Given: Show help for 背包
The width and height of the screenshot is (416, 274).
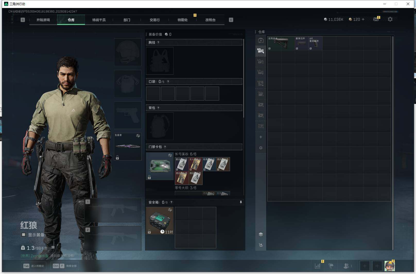Looking at the screenshot, I should click(158, 108).
